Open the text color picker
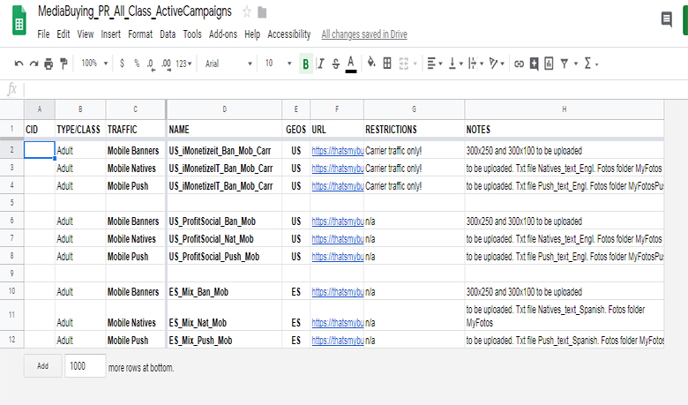This screenshot has height=405, width=688. (350, 64)
